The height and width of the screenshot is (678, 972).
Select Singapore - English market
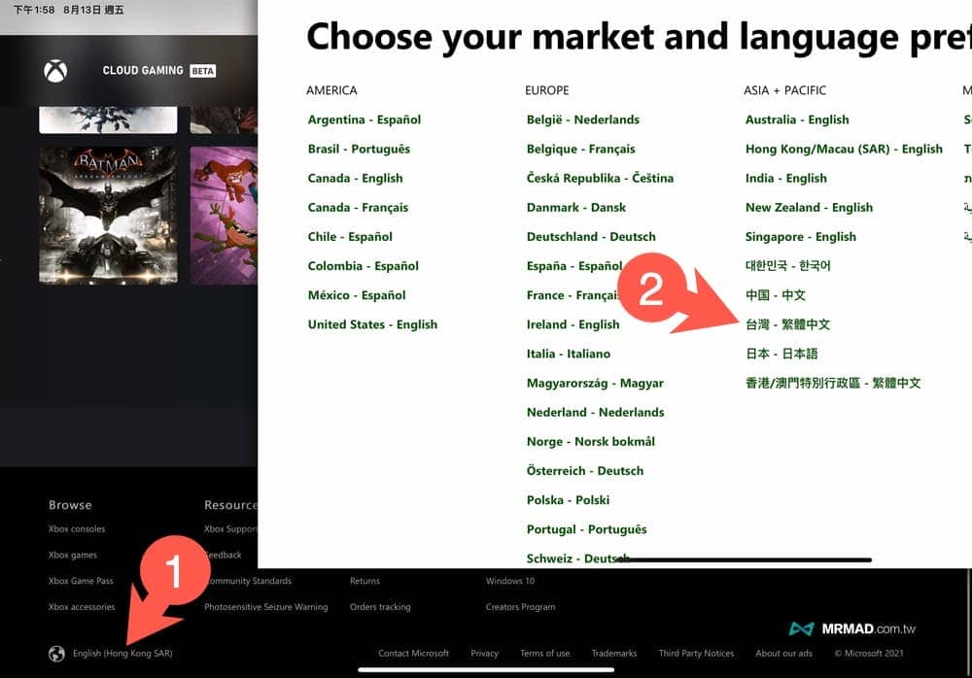(800, 236)
